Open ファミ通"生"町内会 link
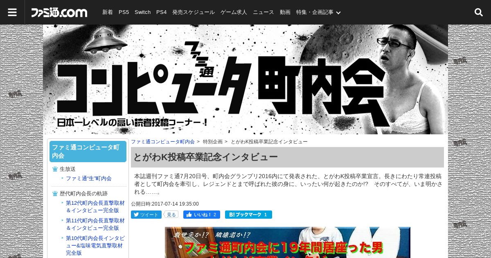The image size is (491, 258). coord(89,179)
